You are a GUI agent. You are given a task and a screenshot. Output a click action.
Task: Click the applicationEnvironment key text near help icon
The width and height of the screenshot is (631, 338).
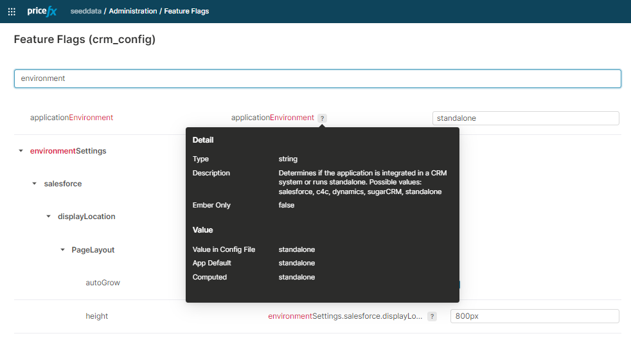click(272, 118)
